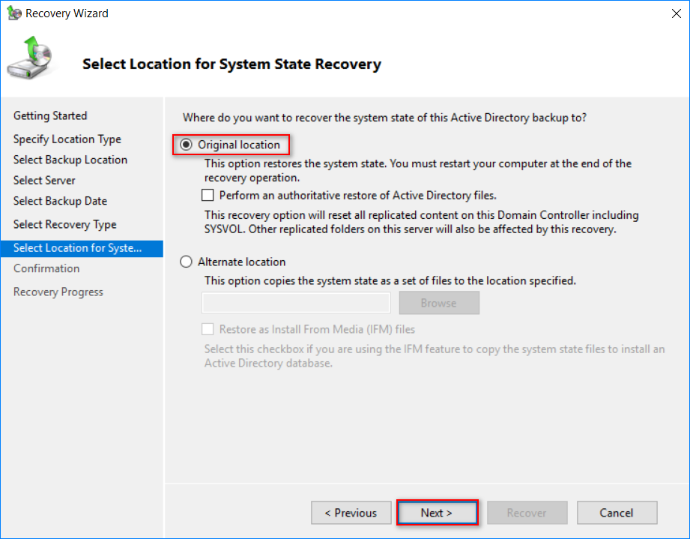
Task: Click the Previous button
Action: point(351,513)
